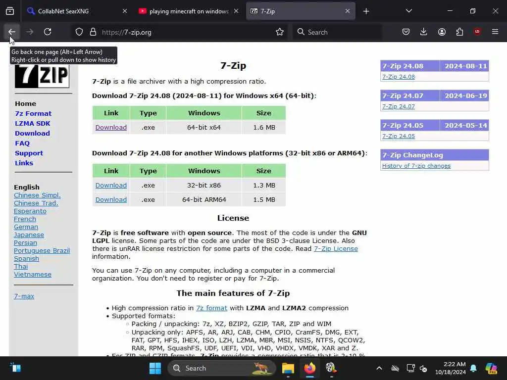This screenshot has width=507, height=380.
Task: Click the 7-Zip logo image
Action: click(42, 76)
